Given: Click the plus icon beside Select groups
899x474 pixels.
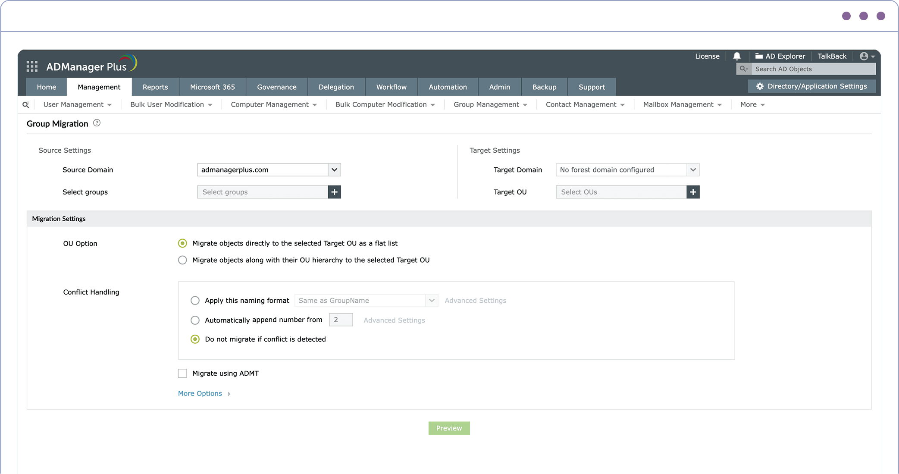Looking at the screenshot, I should pyautogui.click(x=334, y=192).
